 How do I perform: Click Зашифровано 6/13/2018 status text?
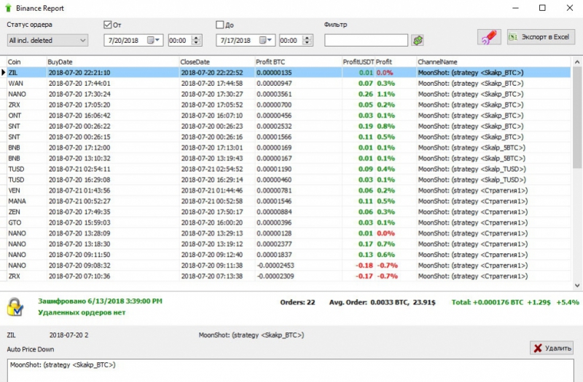click(x=100, y=301)
